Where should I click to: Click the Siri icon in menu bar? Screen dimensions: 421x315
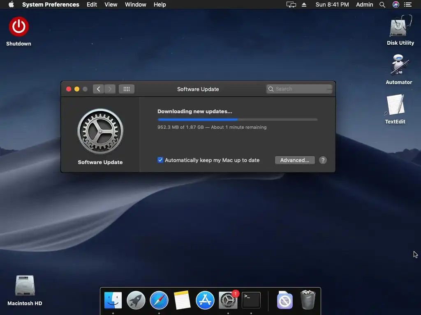[x=396, y=5]
